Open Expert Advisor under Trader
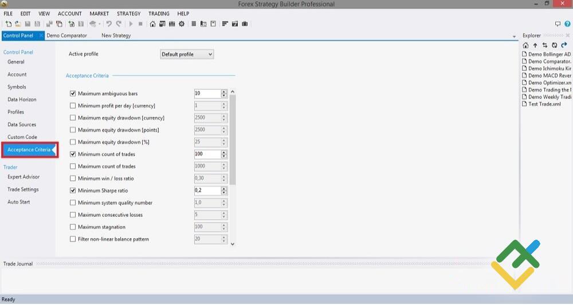The width and height of the screenshot is (573, 305). (23, 177)
